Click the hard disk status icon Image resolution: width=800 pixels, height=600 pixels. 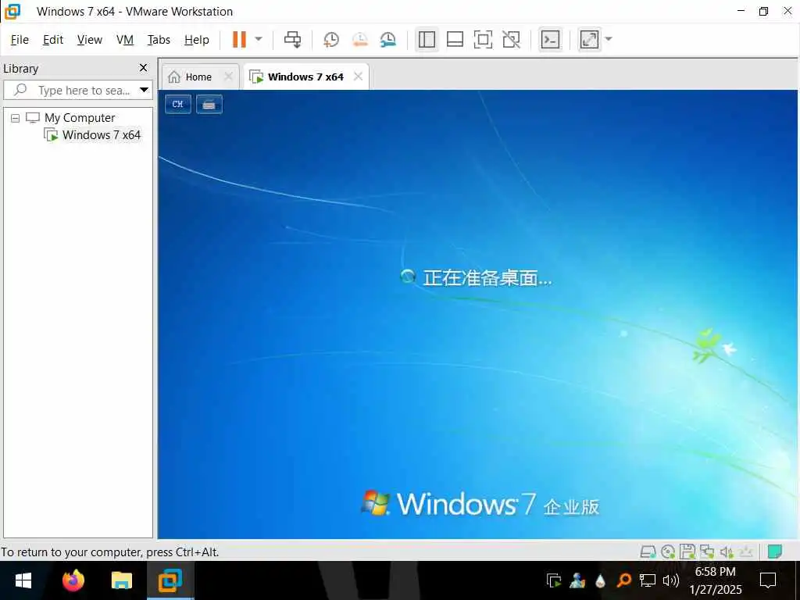[x=648, y=552]
